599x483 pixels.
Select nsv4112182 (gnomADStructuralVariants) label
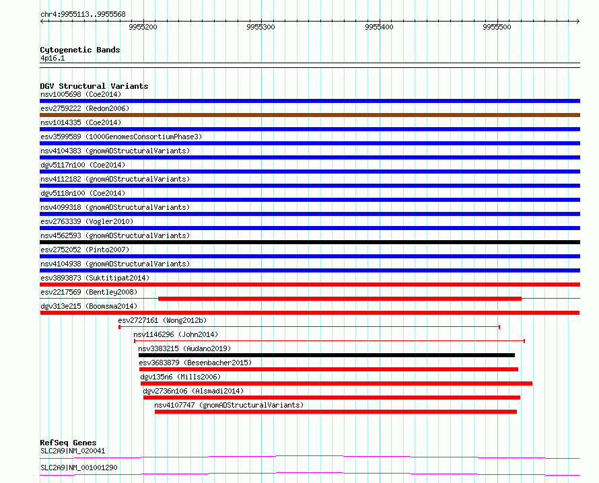pyautogui.click(x=115, y=179)
